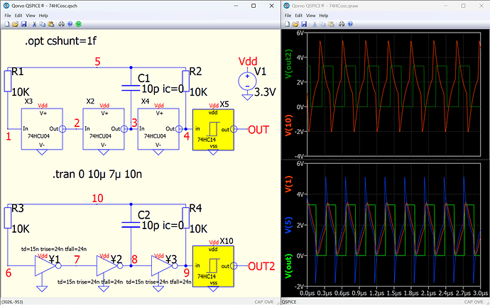Click Open folder icon in waveform window

point(295,24)
